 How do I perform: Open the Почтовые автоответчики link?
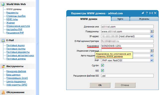coord(20,55)
